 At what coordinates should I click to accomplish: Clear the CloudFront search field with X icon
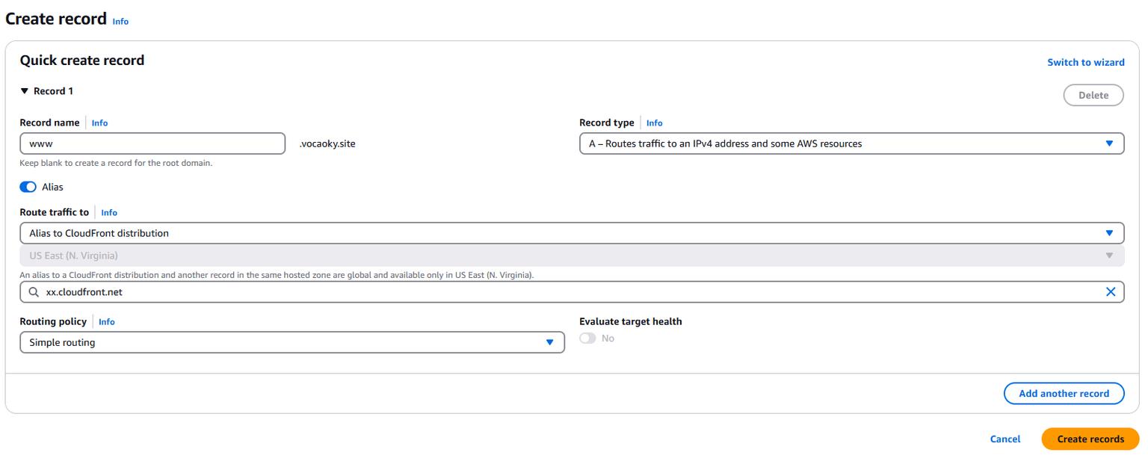coord(1110,292)
